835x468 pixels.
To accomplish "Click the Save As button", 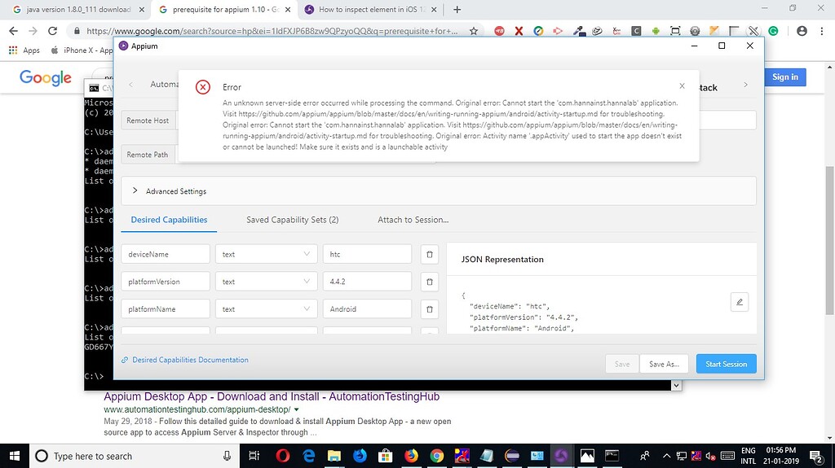I will pos(664,364).
